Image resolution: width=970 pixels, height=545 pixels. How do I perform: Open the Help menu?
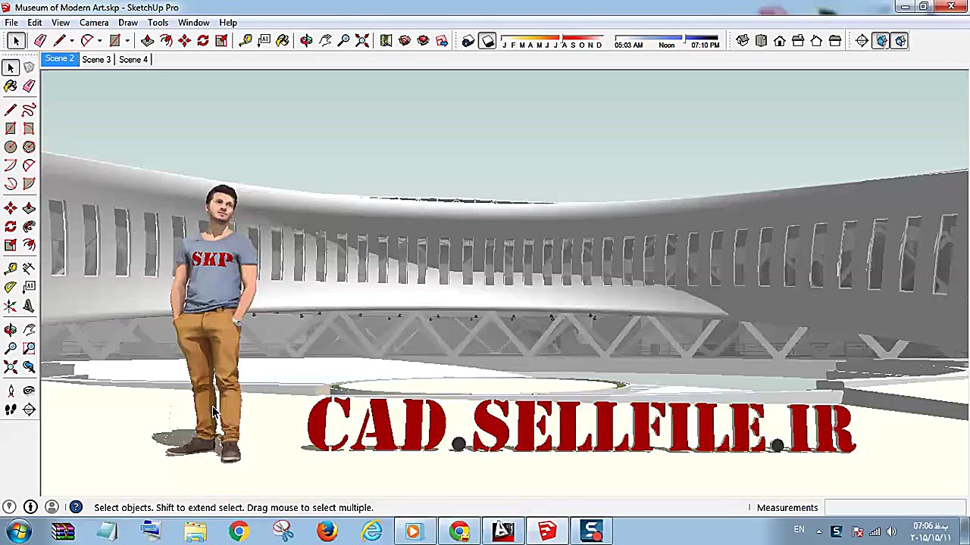click(228, 23)
